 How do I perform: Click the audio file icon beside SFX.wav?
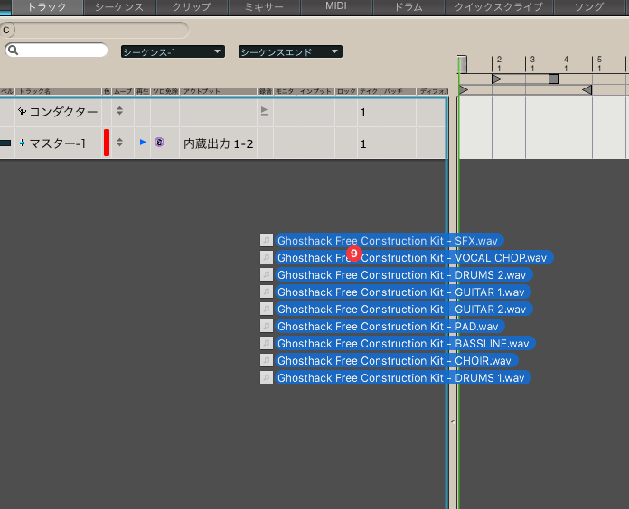[267, 240]
